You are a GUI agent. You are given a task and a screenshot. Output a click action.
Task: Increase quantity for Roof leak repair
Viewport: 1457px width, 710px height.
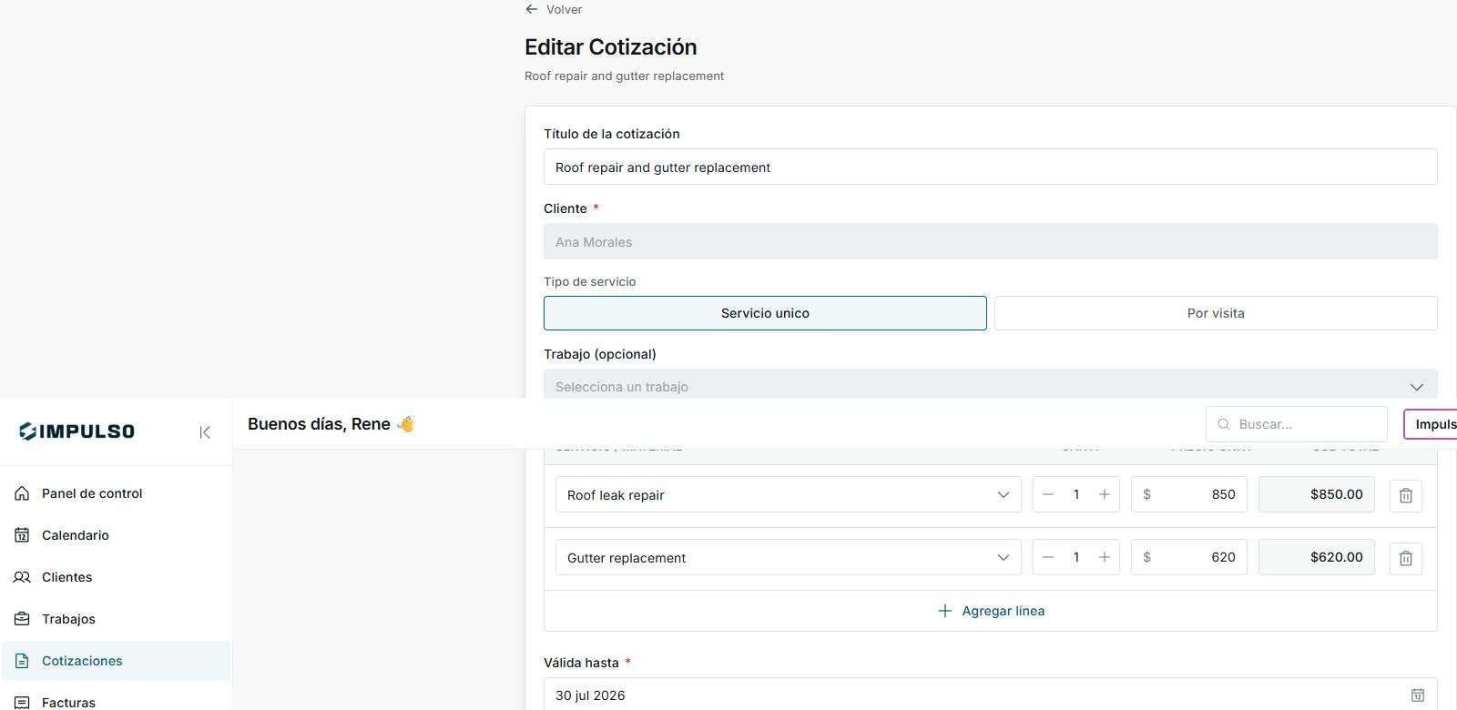[1104, 494]
